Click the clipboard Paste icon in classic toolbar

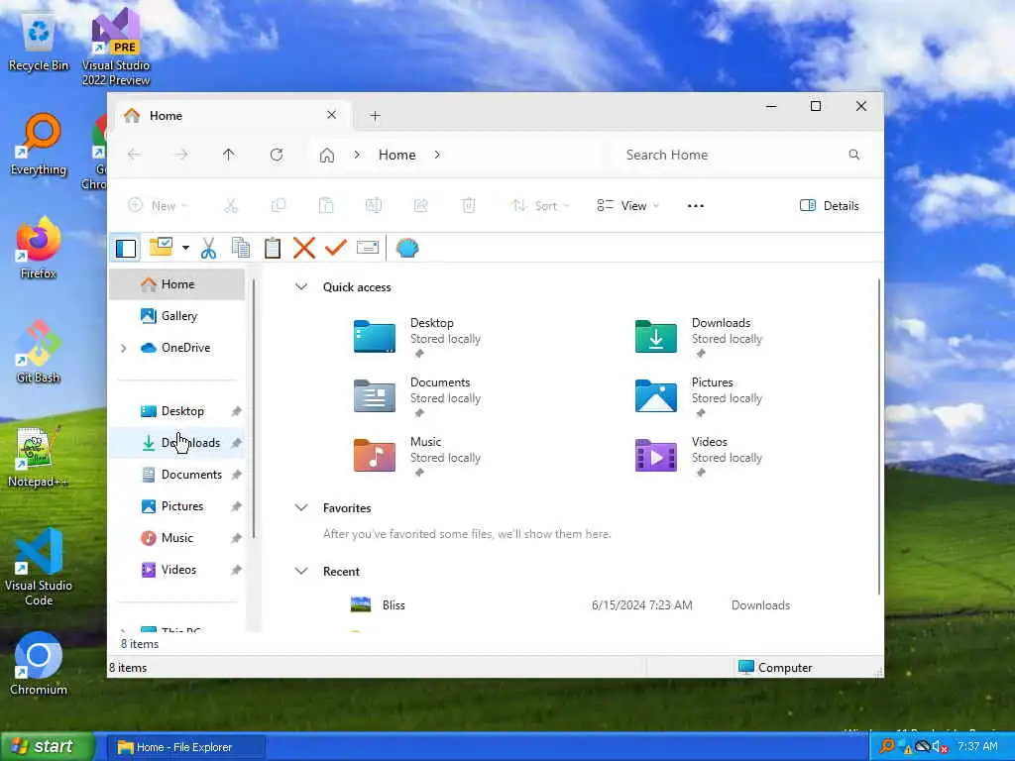pyautogui.click(x=273, y=248)
